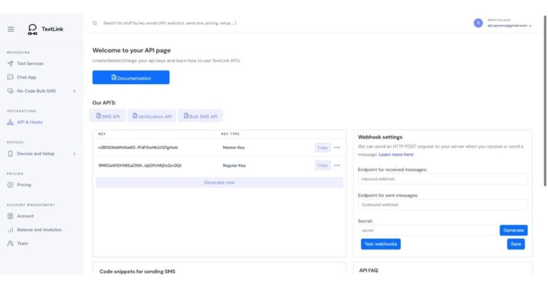Go to API & Hooks
This screenshot has height=288, width=548.
pos(30,122)
